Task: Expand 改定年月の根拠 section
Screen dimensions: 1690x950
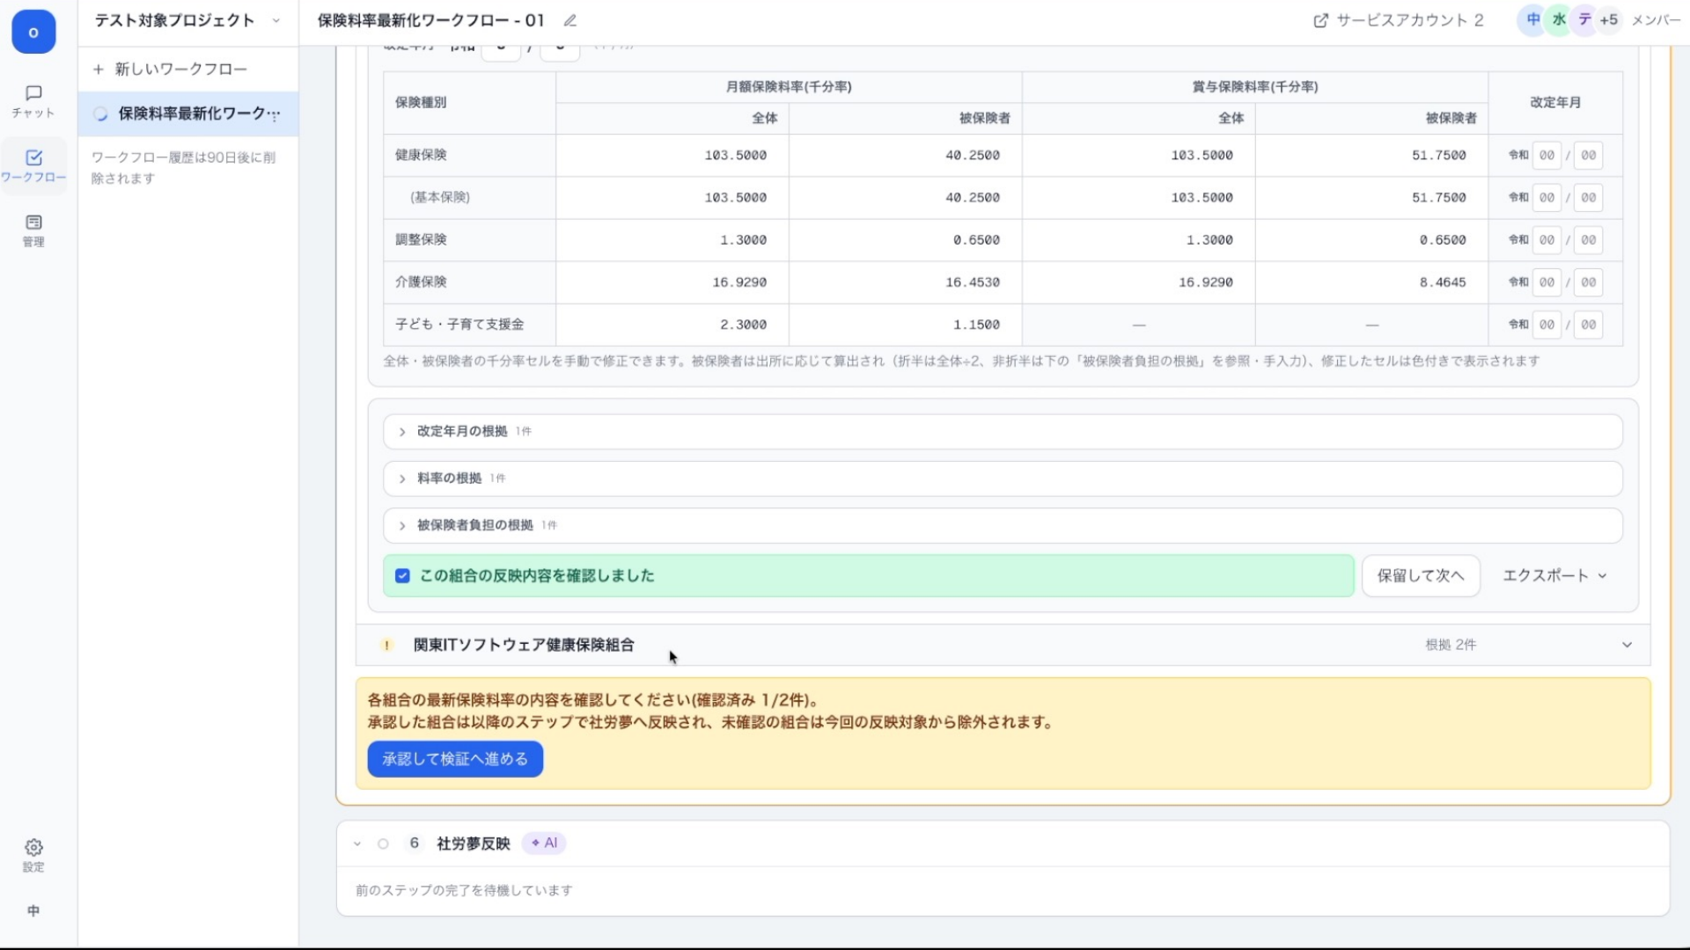Action: point(1003,431)
